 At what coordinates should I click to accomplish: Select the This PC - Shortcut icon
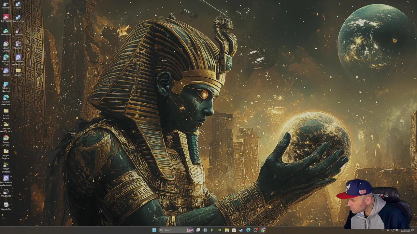6,87
